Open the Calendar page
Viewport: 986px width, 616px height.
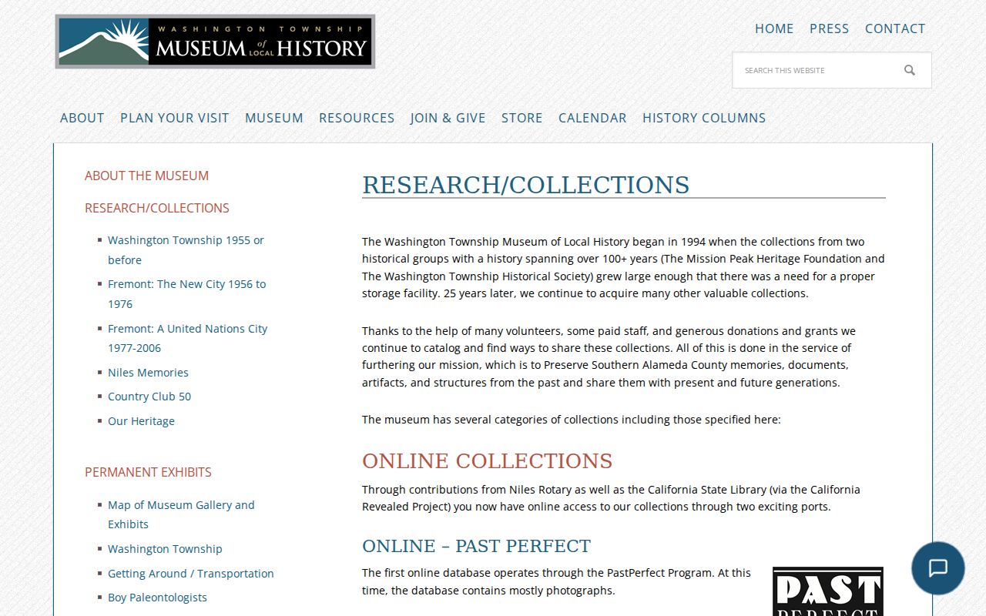(x=592, y=118)
